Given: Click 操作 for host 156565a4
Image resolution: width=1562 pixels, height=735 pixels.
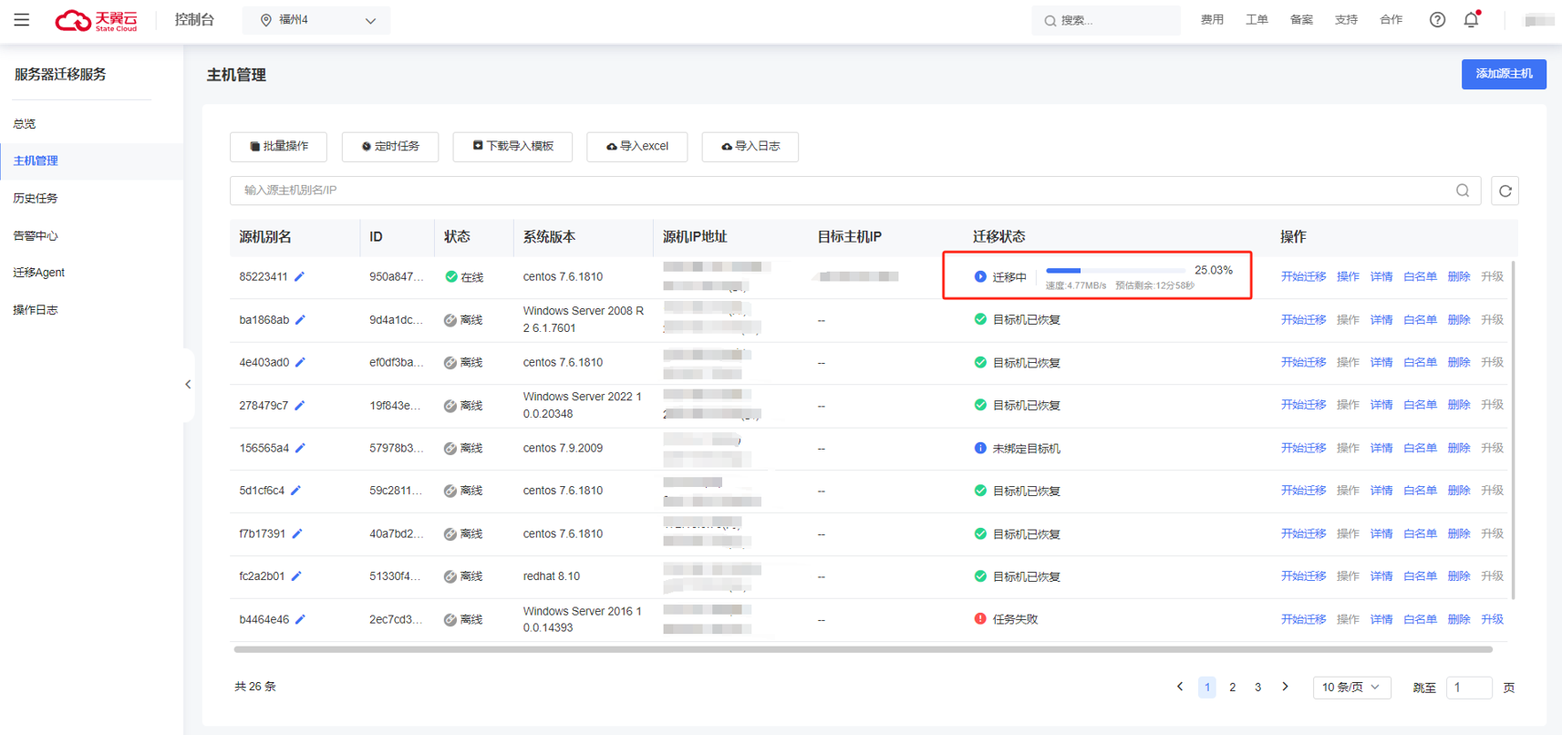Looking at the screenshot, I should [x=1348, y=448].
